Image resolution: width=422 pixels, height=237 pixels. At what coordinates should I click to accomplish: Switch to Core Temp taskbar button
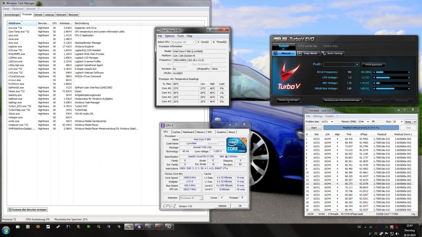[129, 227]
